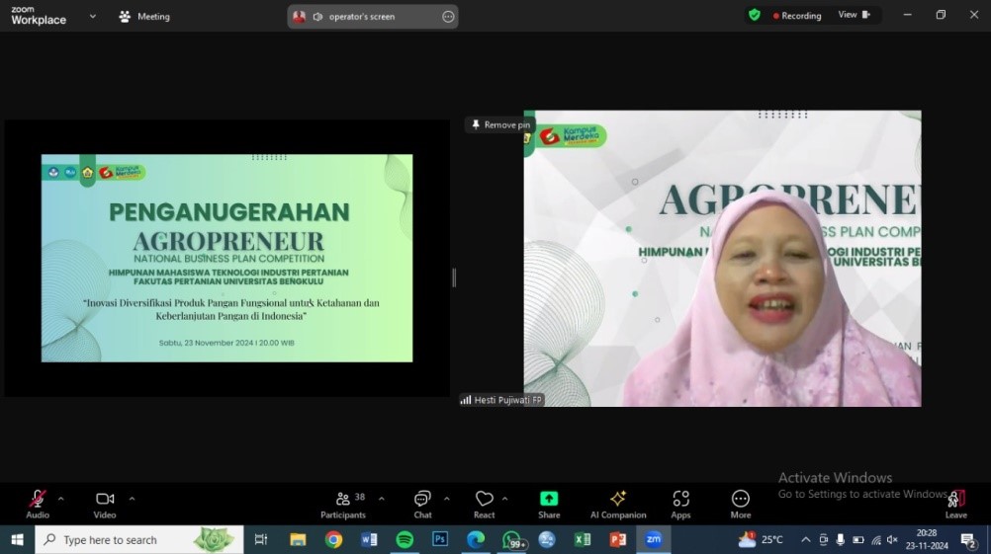The width and height of the screenshot is (991, 554).
Task: Open the notification center icon
Action: (x=967, y=539)
